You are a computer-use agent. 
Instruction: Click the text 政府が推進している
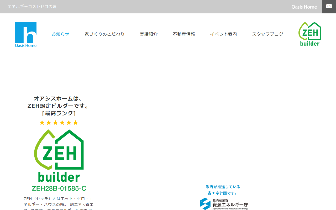click(223, 187)
